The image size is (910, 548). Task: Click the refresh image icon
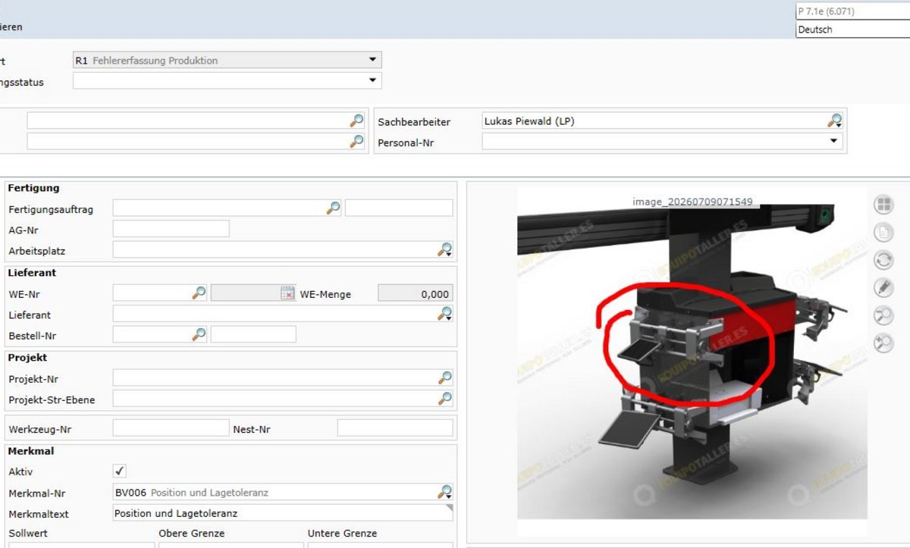883,260
